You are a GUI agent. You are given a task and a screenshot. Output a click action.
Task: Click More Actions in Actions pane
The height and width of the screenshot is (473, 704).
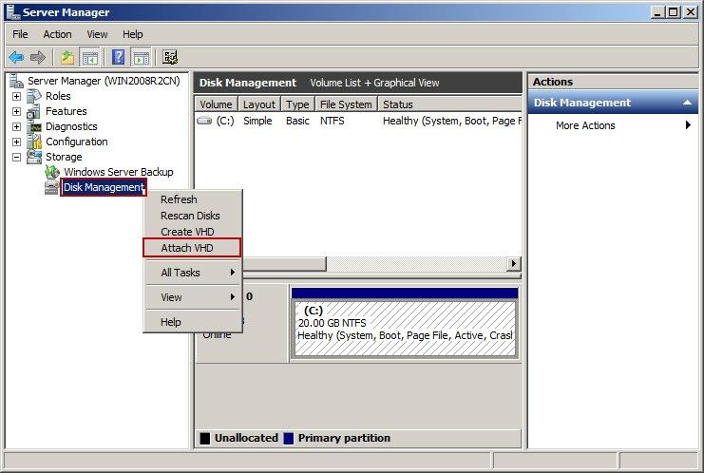coord(585,125)
